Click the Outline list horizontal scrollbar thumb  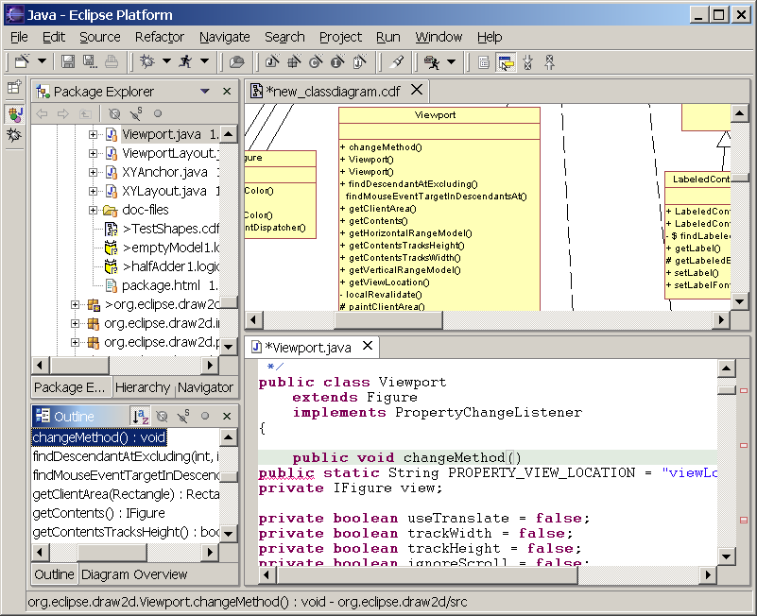point(112,552)
